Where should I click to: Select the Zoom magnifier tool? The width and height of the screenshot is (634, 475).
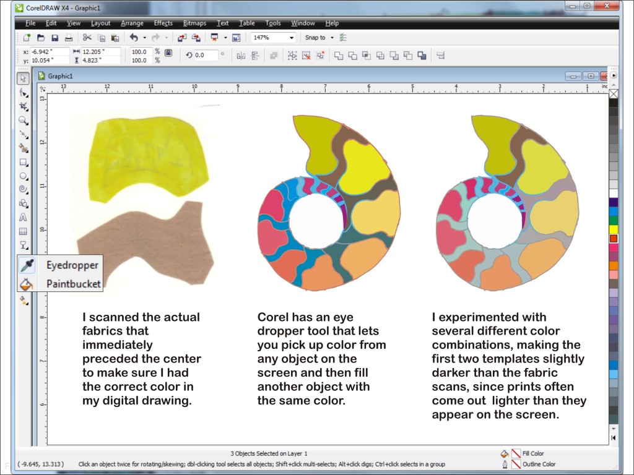(23, 121)
